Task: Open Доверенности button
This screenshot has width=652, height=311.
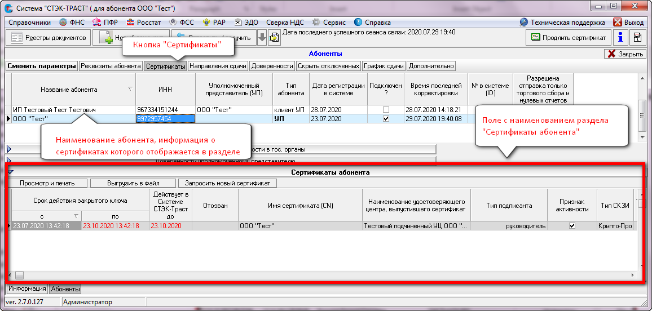Action: coord(272,66)
